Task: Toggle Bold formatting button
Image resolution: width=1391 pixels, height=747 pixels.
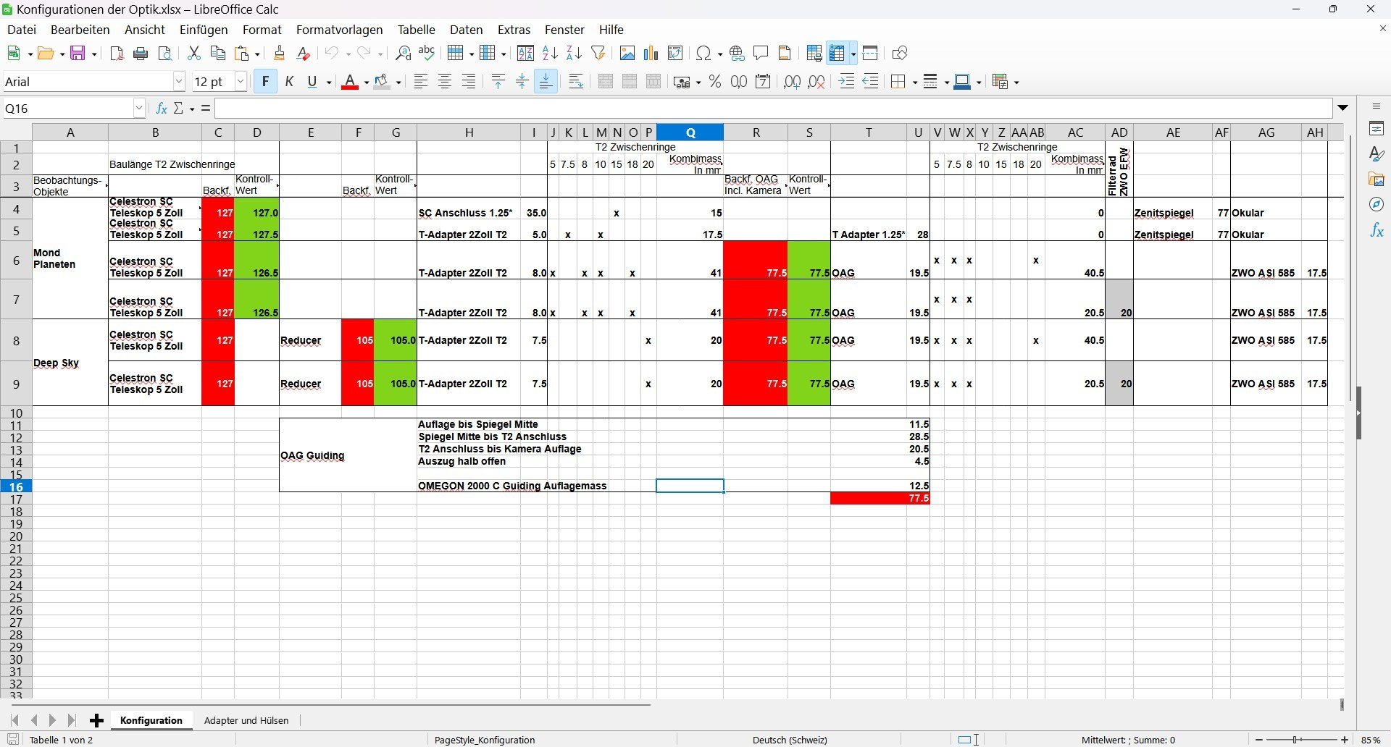Action: tap(265, 82)
